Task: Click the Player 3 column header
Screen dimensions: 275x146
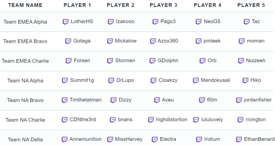Action: (x=164, y=5)
